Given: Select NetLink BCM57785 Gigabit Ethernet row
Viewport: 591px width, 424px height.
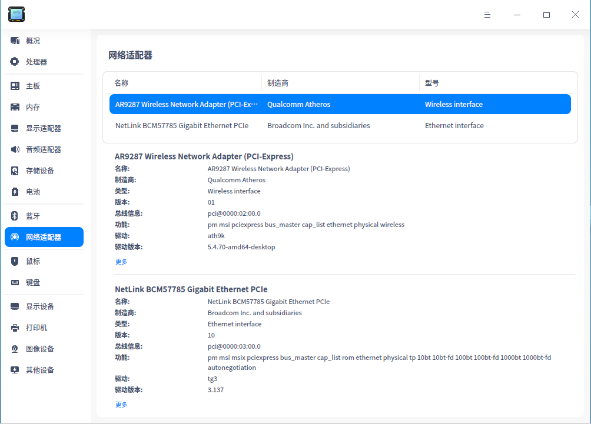Looking at the screenshot, I should click(340, 125).
